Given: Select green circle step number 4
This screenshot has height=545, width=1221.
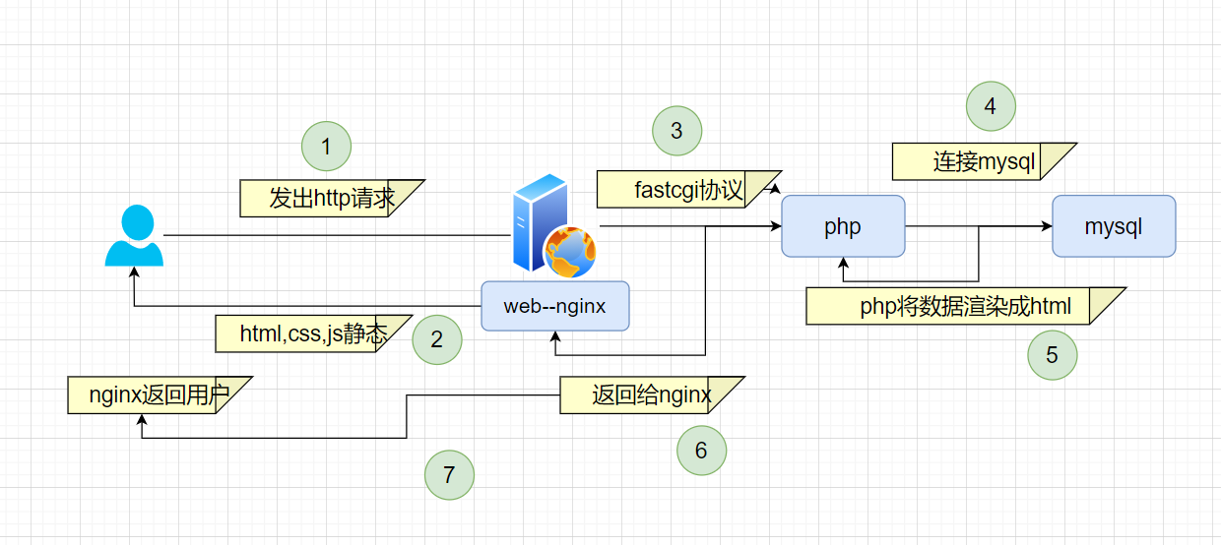Looking at the screenshot, I should [x=991, y=106].
